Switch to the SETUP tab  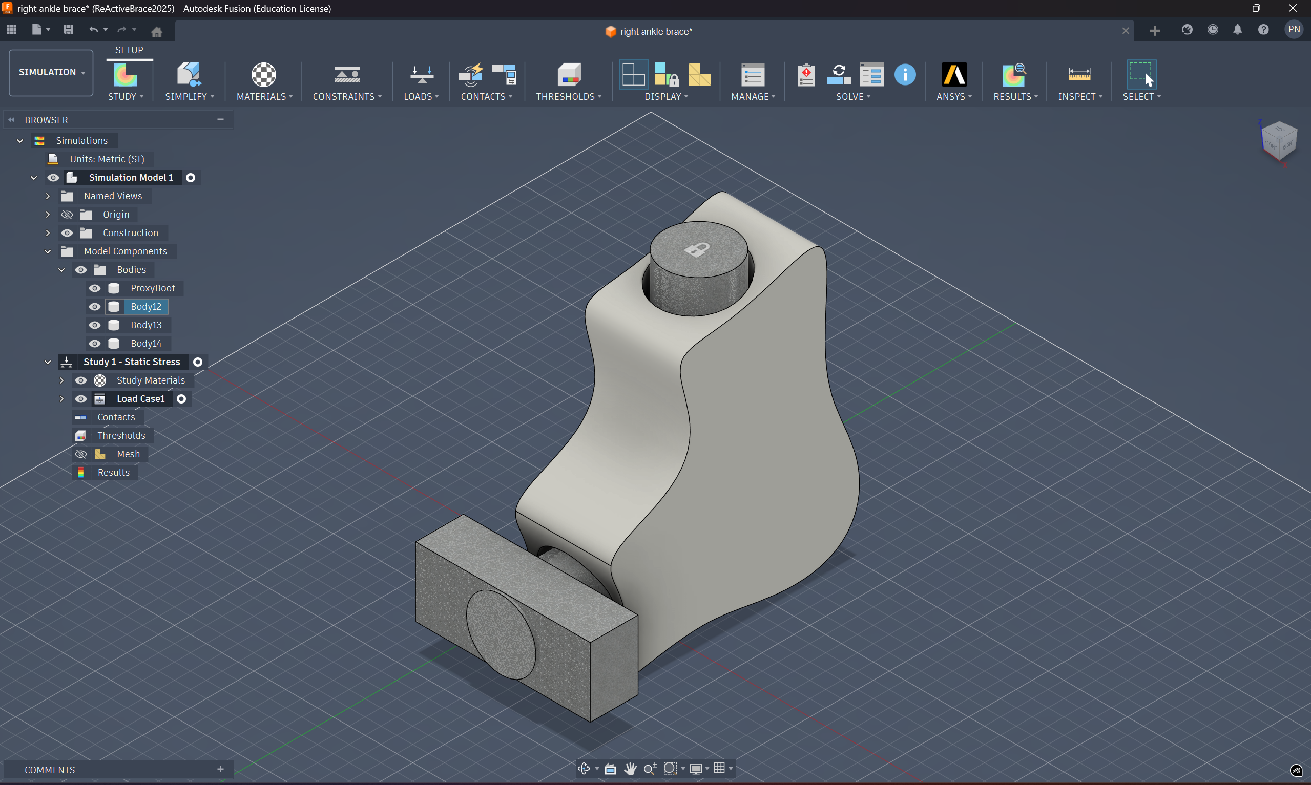point(129,50)
